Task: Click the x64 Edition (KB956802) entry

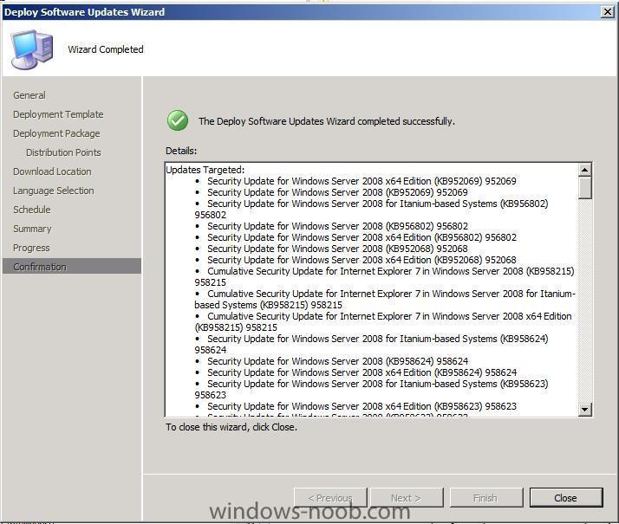Action: click(x=362, y=237)
